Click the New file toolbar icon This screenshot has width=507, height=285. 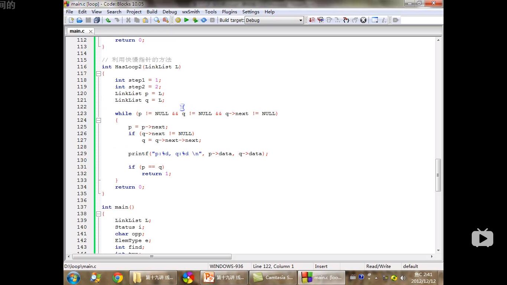click(71, 20)
